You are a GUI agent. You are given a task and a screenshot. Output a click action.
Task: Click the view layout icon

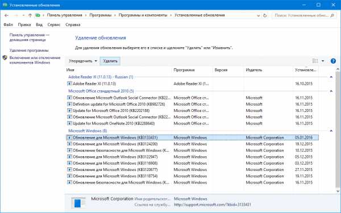pos(315,61)
